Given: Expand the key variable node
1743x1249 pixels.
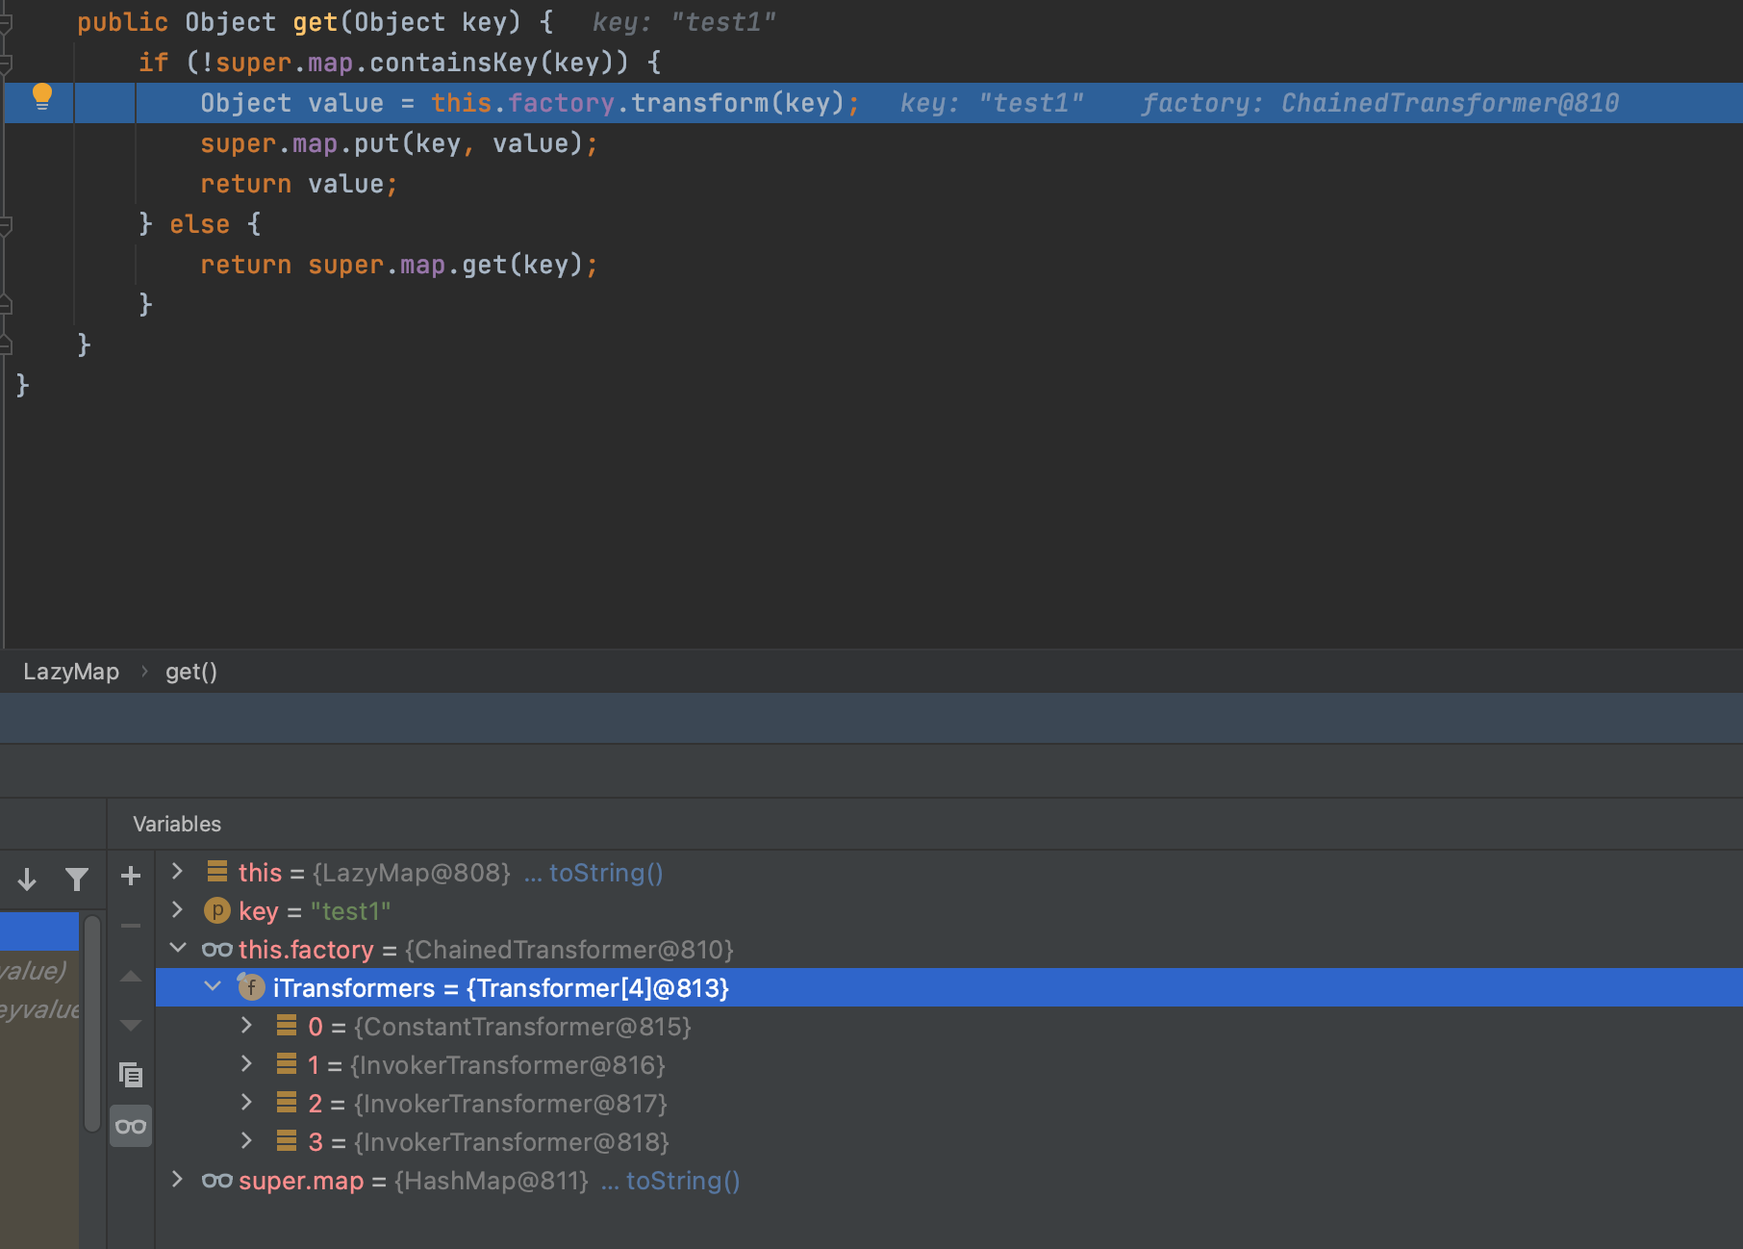Looking at the screenshot, I should tap(177, 910).
